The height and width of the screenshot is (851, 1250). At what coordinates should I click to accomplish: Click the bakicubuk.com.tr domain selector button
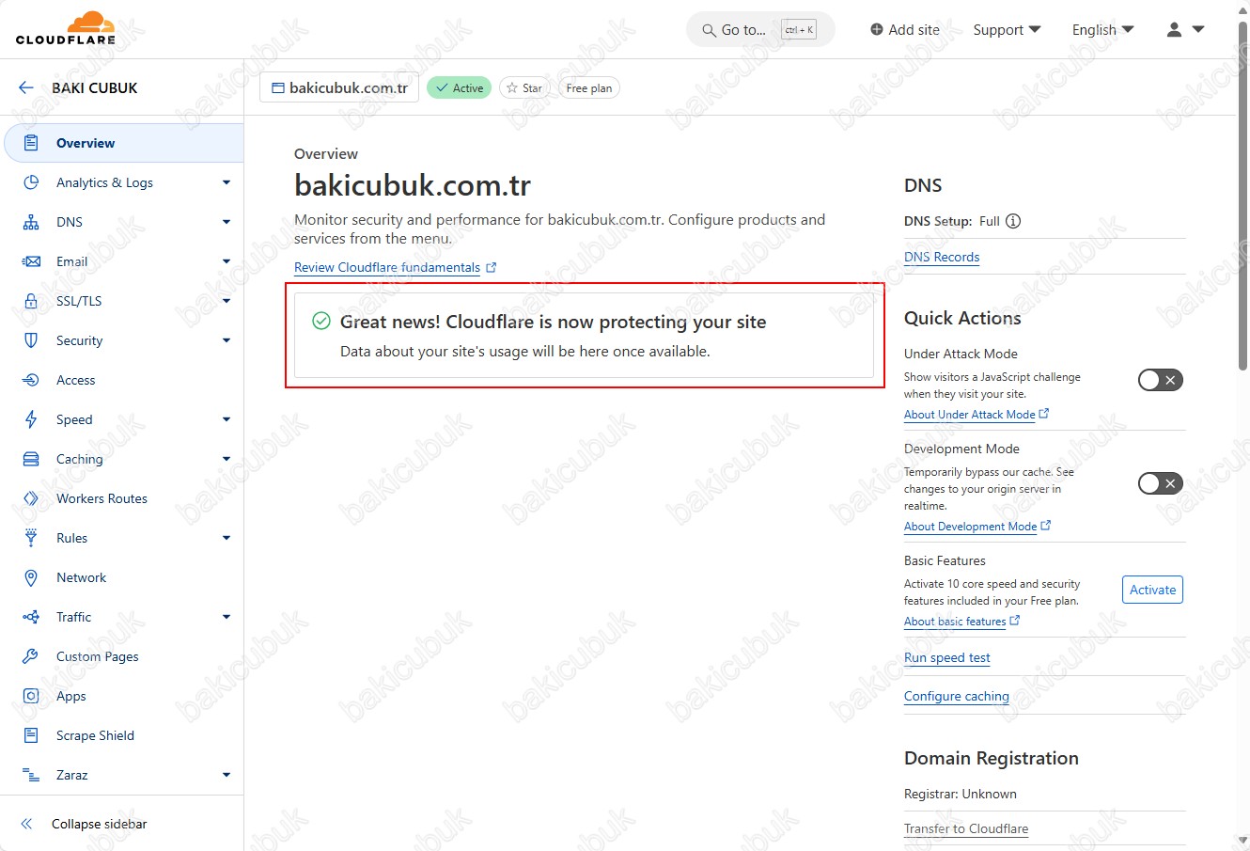tap(339, 87)
